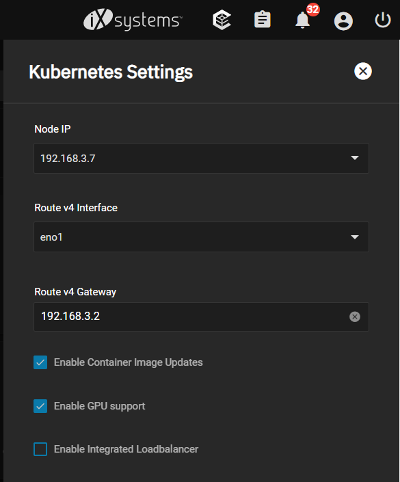Open alerts bell with 32 notifications
Screen dimensions: 400x482
[x=303, y=21]
